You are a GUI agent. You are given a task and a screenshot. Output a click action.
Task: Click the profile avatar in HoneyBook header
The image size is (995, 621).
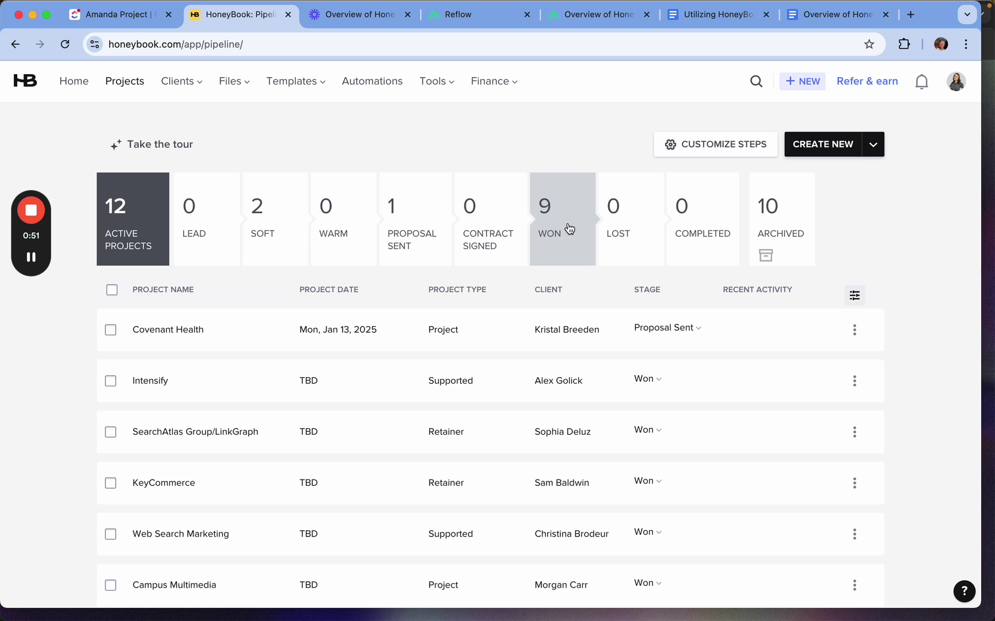coord(956,82)
